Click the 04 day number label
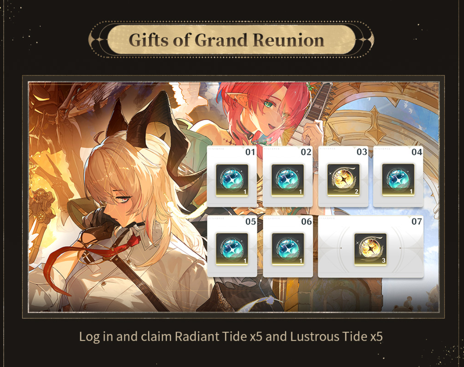Image resolution: width=464 pixels, height=367 pixels. [417, 152]
